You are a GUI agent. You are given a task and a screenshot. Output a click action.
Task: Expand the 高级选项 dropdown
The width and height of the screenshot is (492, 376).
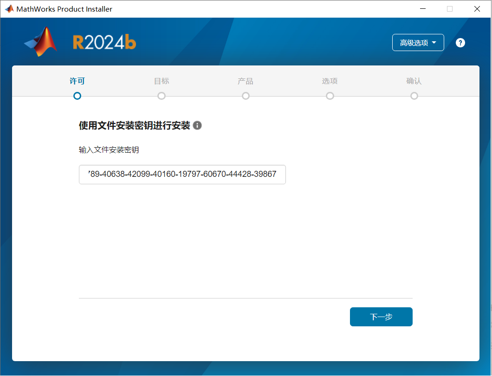[x=418, y=43]
